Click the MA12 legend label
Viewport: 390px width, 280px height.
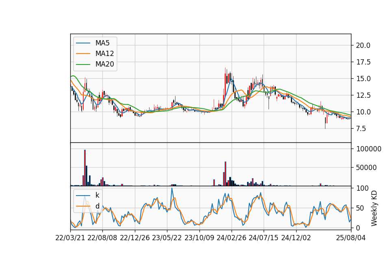(x=104, y=54)
